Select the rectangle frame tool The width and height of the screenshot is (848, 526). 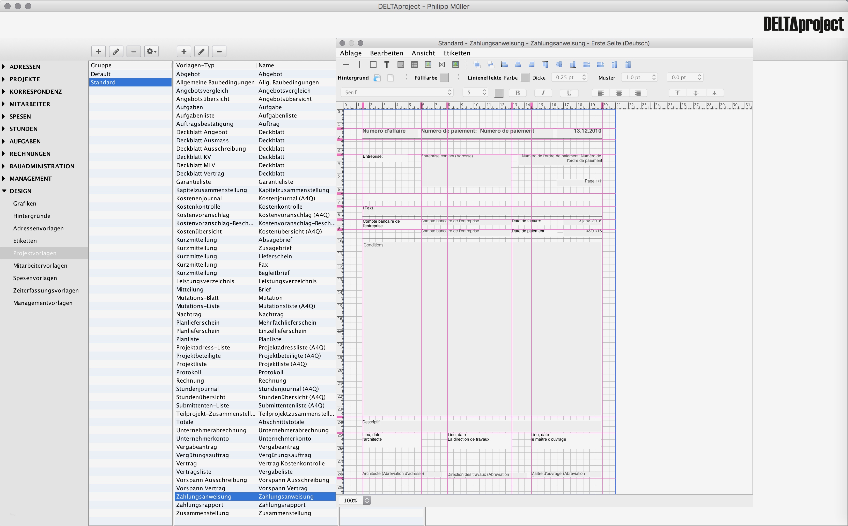point(373,64)
